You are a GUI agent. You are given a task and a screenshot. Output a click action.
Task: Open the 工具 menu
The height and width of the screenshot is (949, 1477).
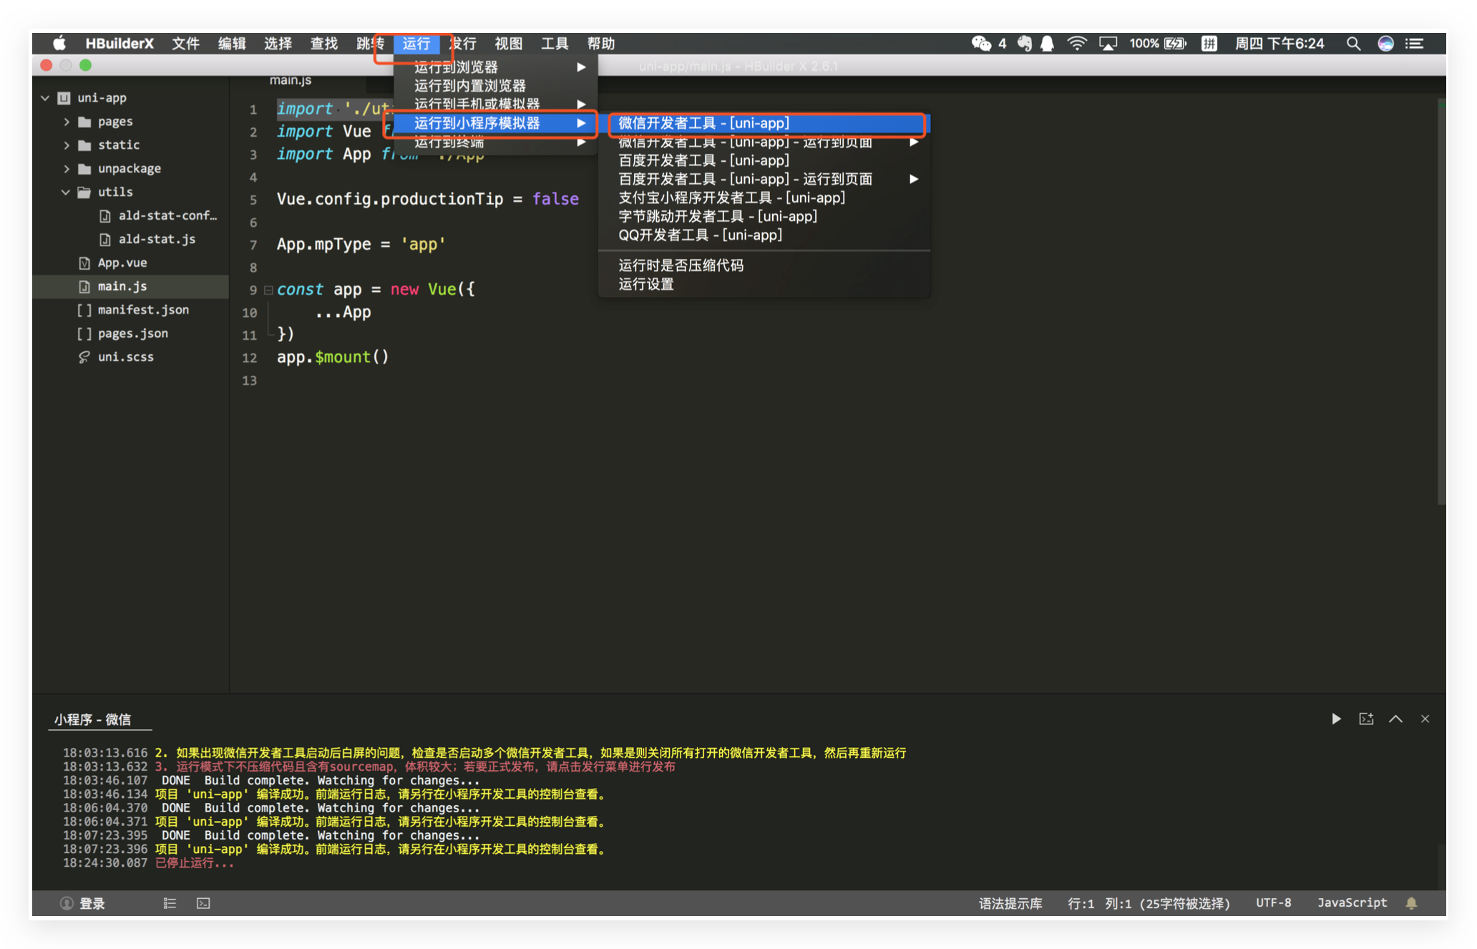(x=555, y=44)
